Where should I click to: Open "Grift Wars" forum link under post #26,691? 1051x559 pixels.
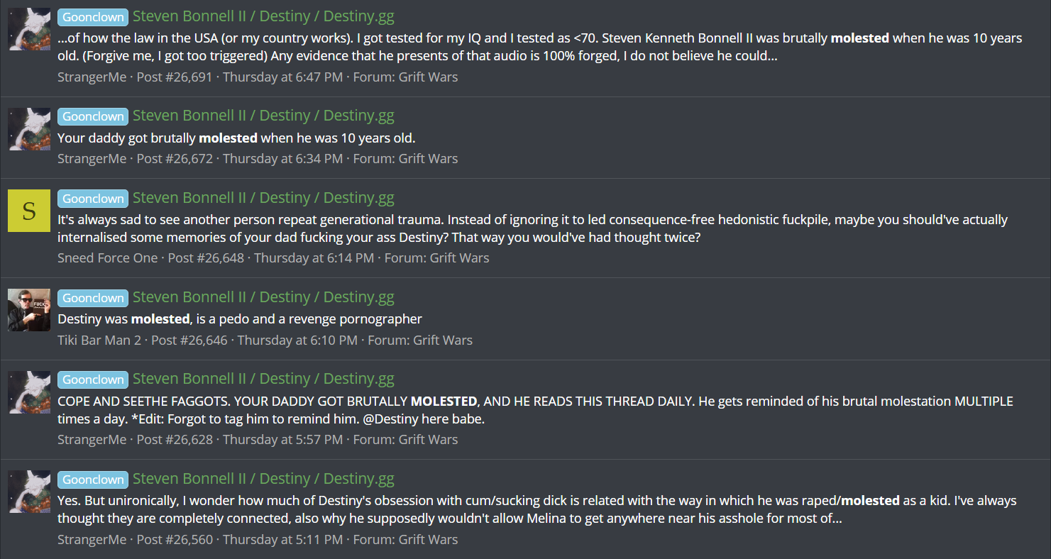pos(428,77)
